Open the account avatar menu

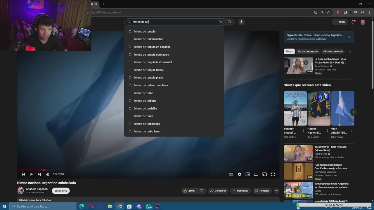coord(363,22)
